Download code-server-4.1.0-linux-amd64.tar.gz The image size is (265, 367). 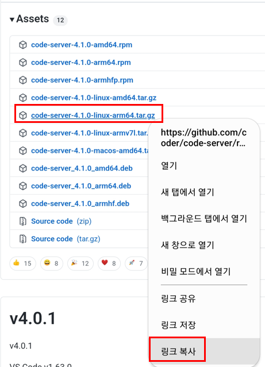click(94, 98)
